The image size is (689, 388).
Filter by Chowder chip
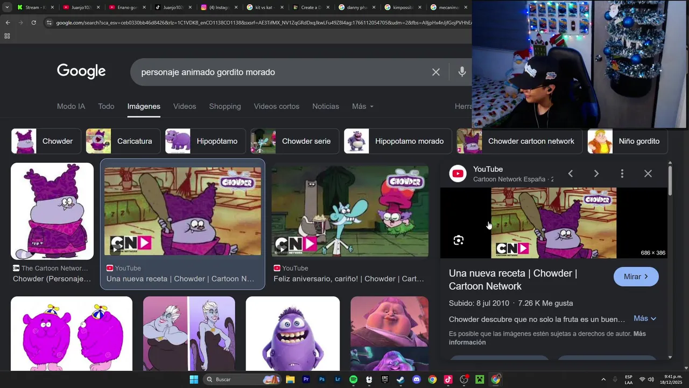pos(46,141)
